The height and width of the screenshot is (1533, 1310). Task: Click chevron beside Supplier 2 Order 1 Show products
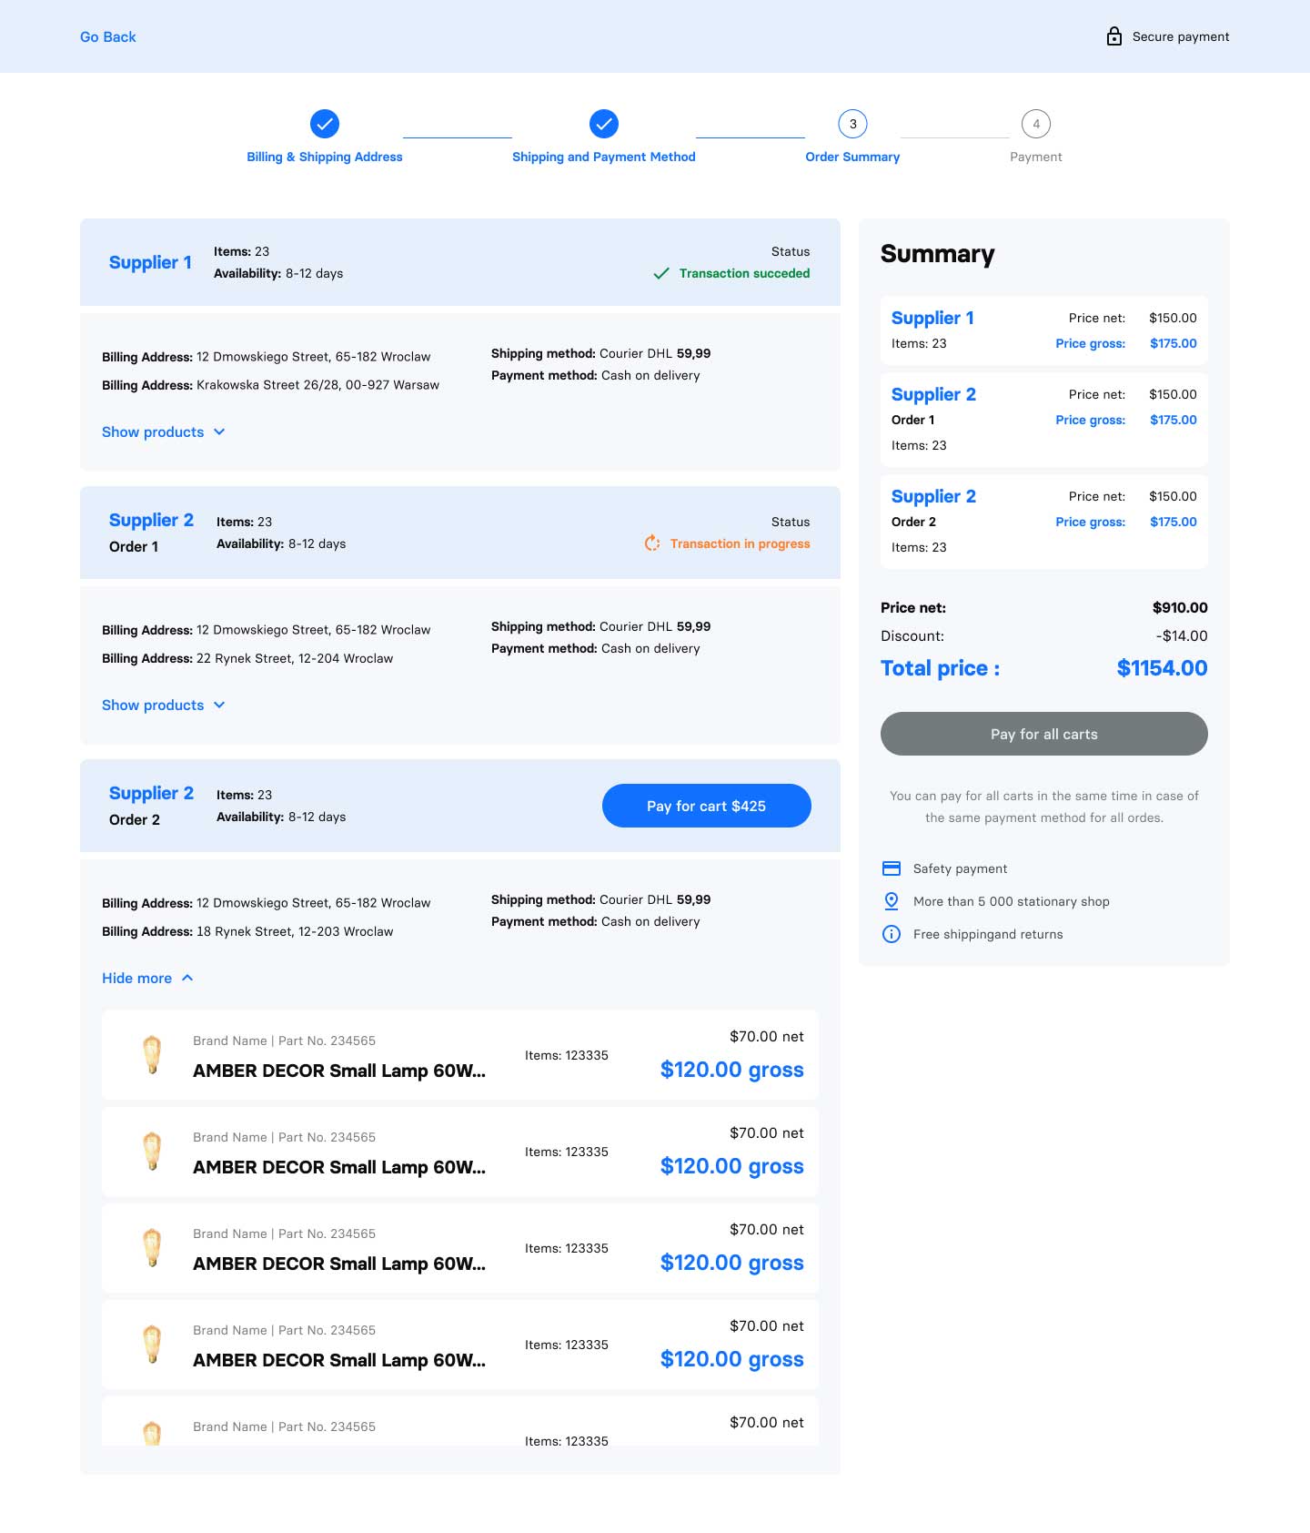[219, 706]
